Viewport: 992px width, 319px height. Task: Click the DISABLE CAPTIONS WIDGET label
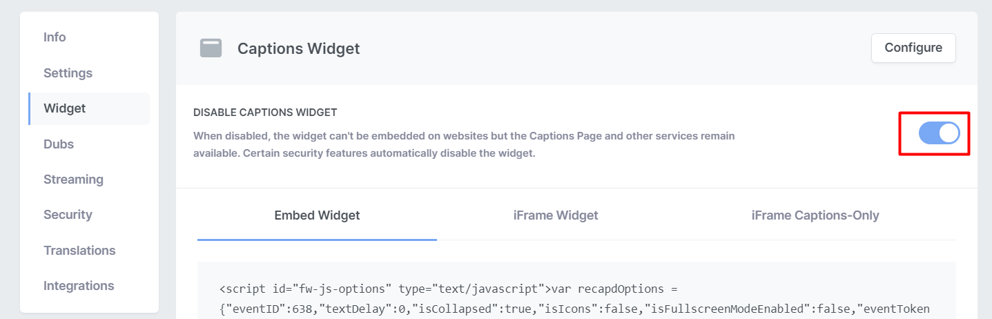pyautogui.click(x=265, y=112)
